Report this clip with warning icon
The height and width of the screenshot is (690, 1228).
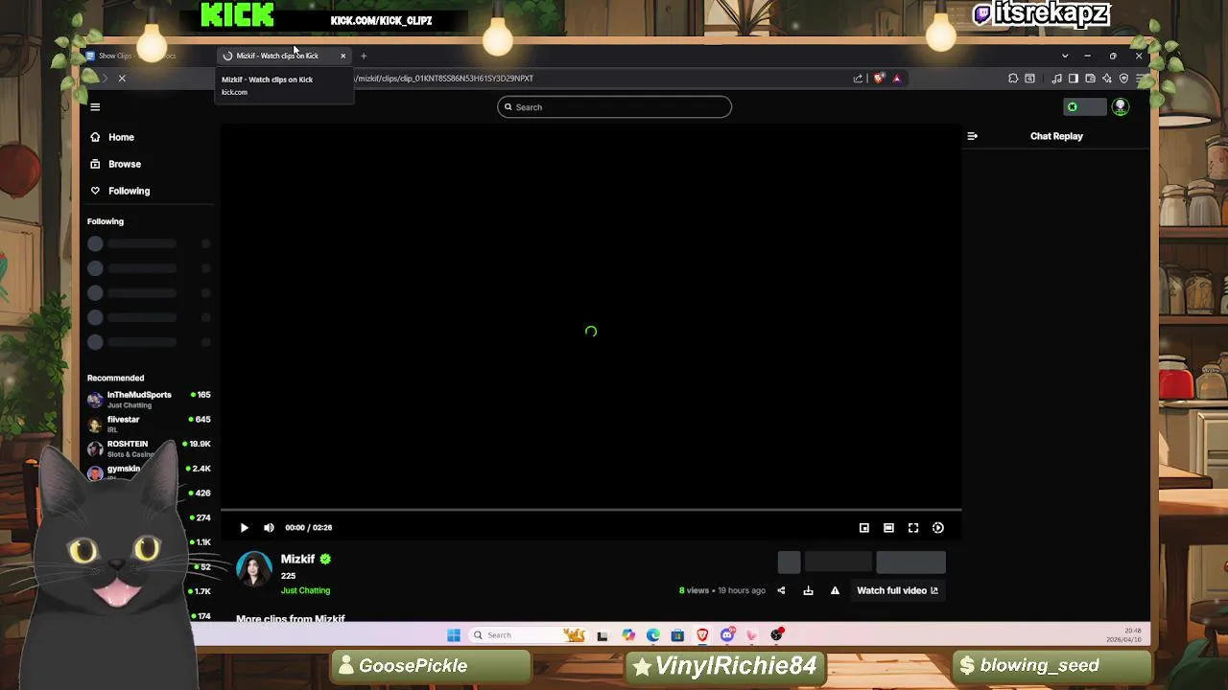[x=835, y=590]
